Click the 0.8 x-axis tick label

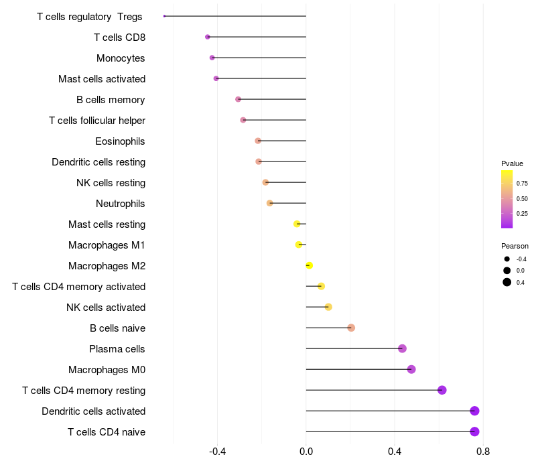click(482, 452)
